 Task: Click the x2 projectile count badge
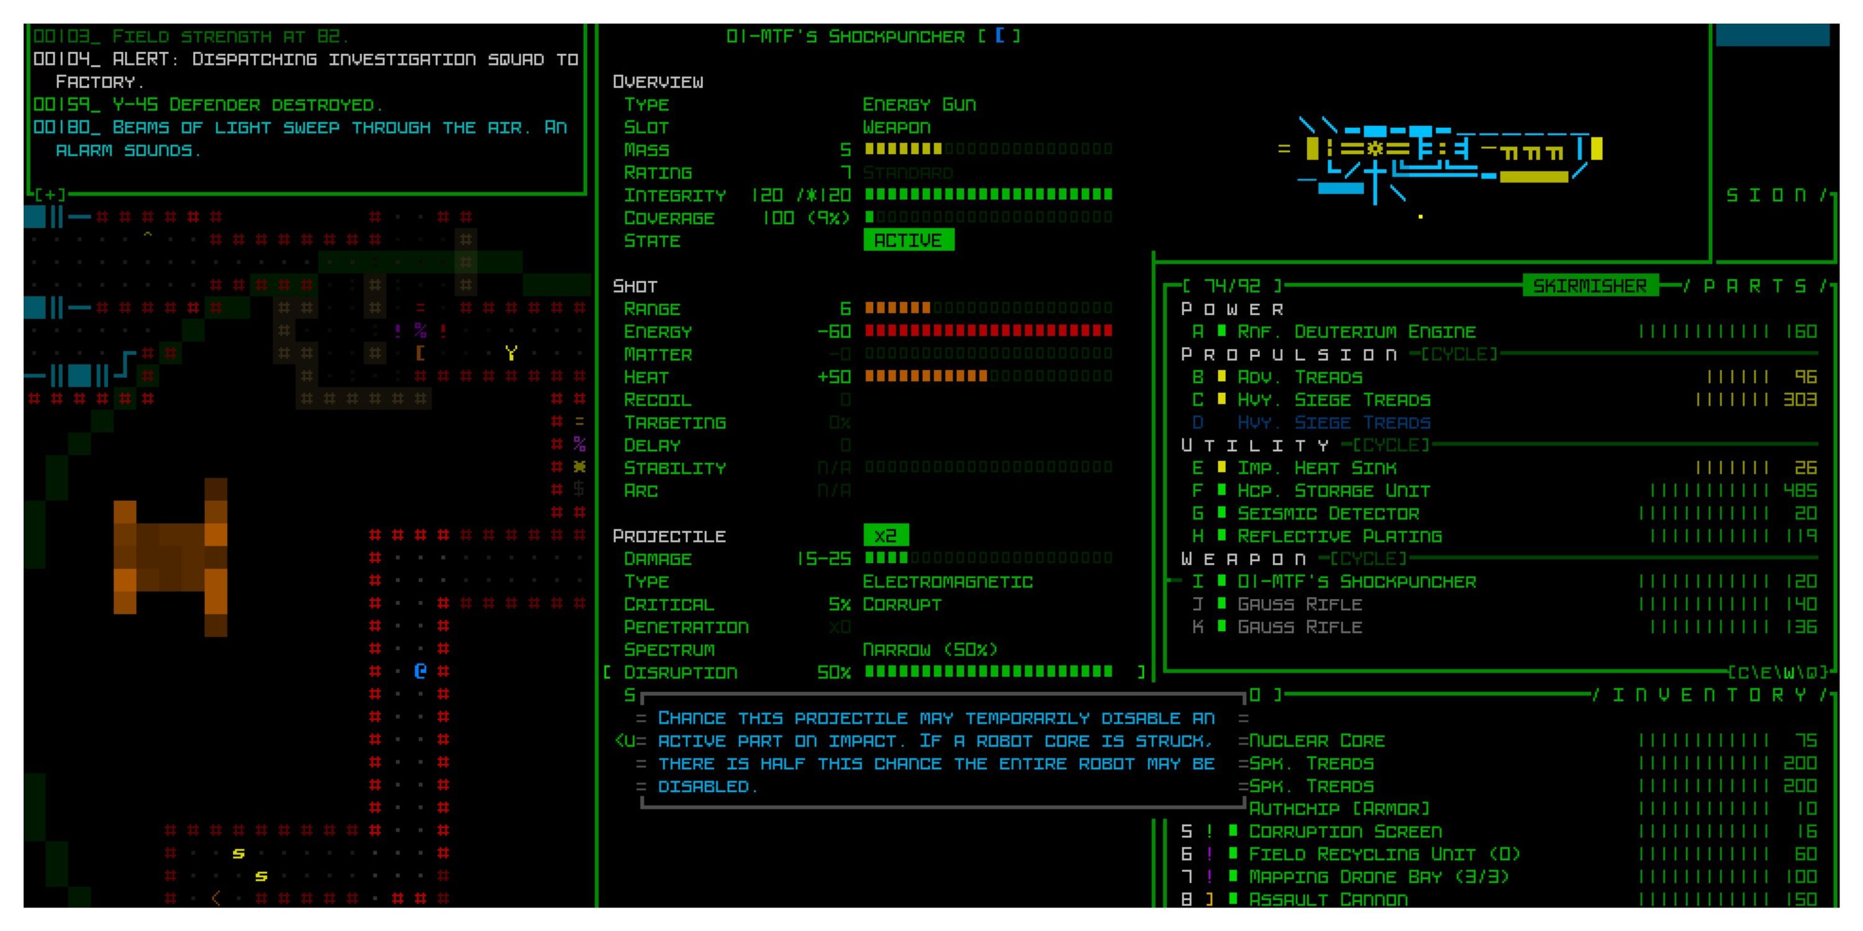point(886,536)
